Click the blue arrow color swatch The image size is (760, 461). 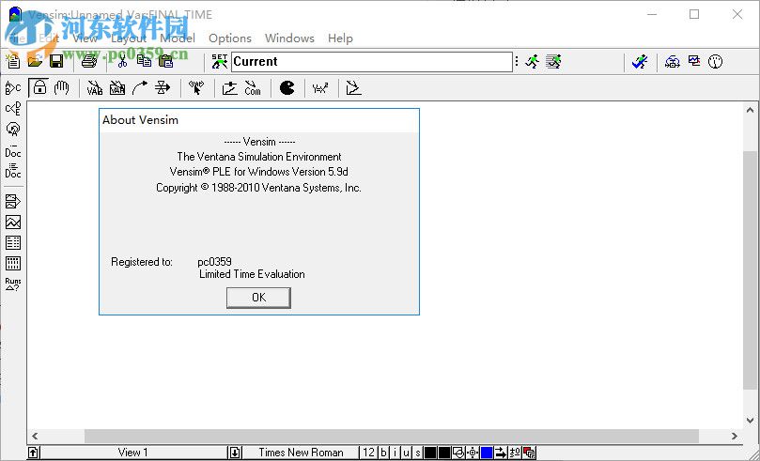tap(487, 453)
